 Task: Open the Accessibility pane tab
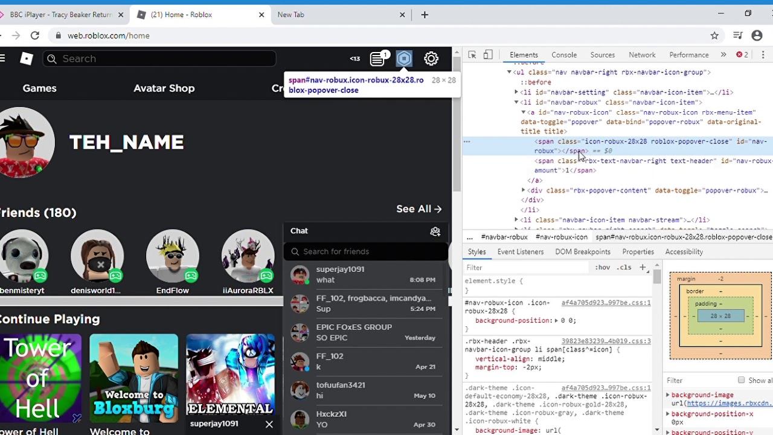coord(684,251)
